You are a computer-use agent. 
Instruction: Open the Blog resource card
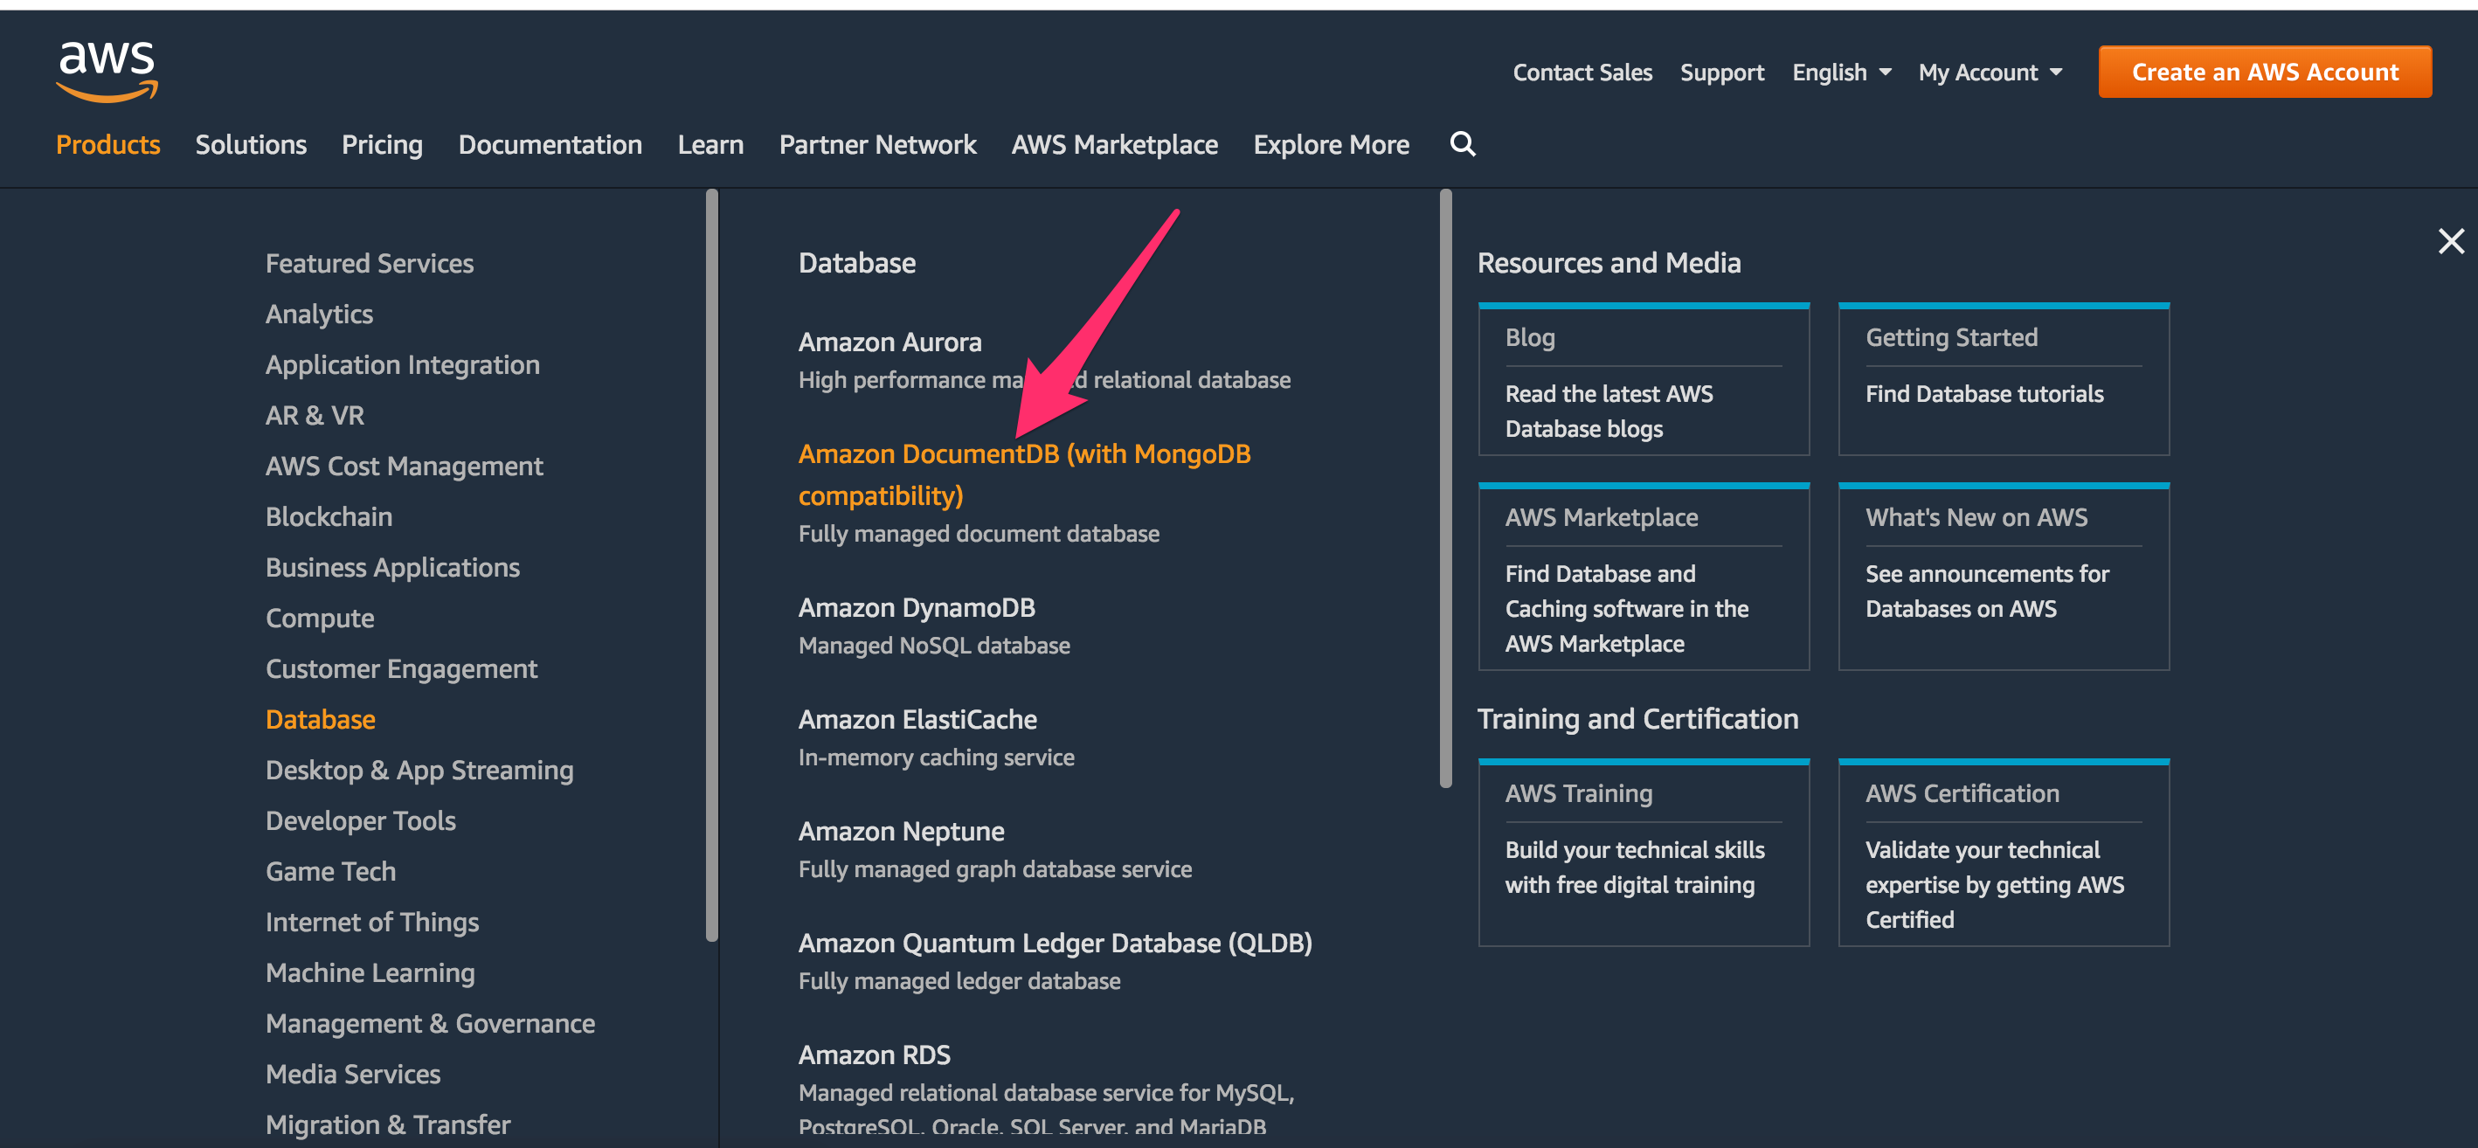pos(1643,380)
